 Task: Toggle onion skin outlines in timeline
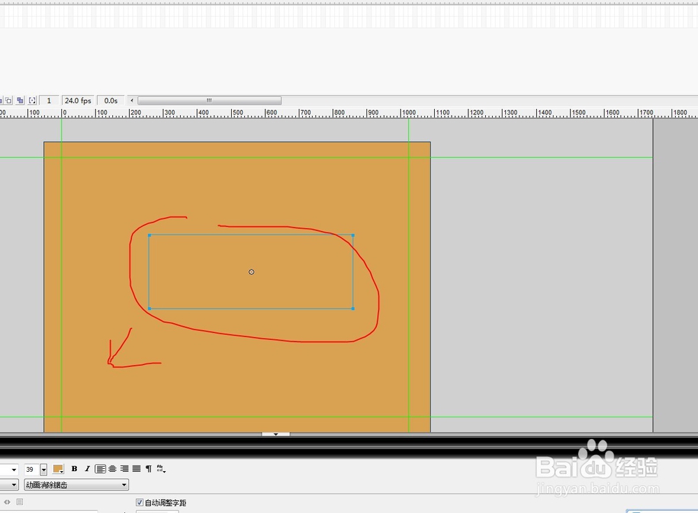click(x=8, y=101)
